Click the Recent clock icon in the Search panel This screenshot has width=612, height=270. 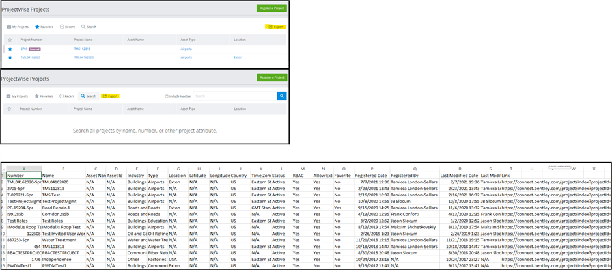point(62,96)
